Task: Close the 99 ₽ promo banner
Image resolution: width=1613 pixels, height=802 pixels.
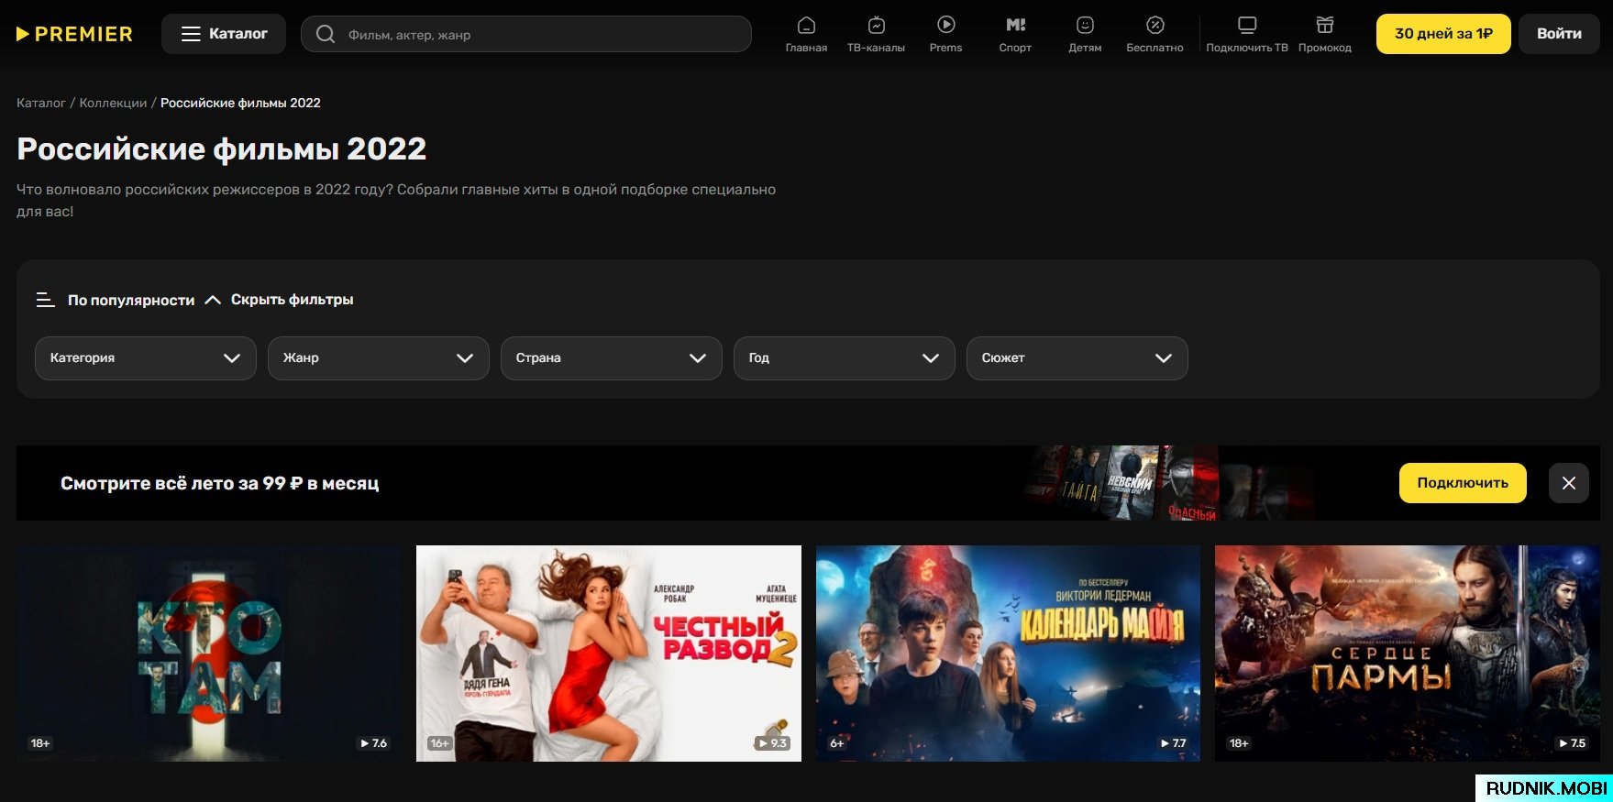Action: (x=1569, y=483)
